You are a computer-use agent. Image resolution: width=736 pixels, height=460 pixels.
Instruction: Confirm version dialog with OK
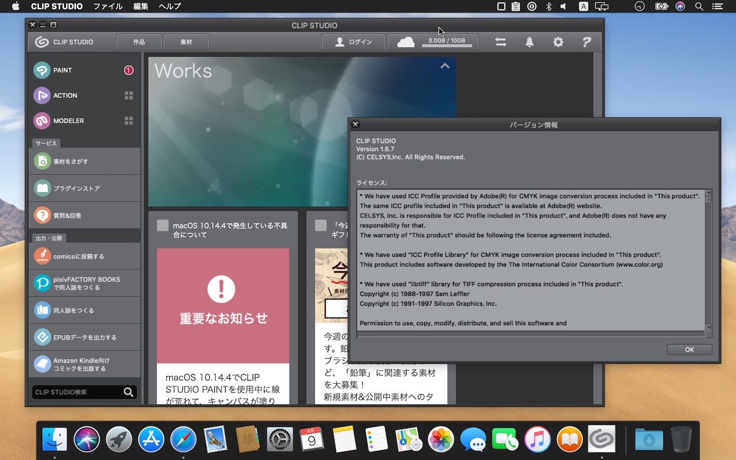coord(689,350)
